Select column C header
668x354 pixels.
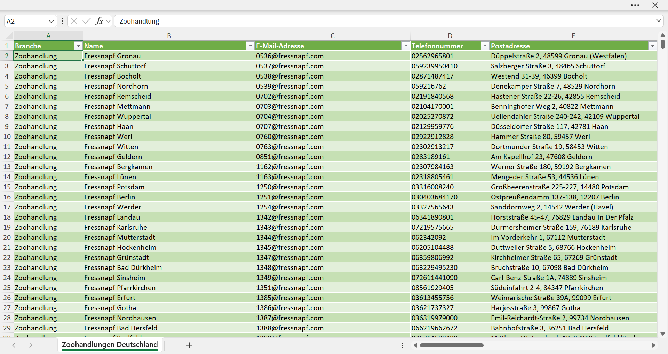tap(333, 36)
